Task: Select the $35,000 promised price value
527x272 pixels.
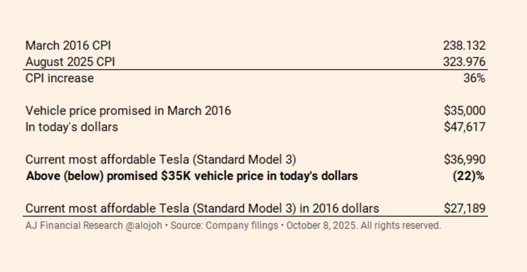Action: pyautogui.click(x=465, y=111)
